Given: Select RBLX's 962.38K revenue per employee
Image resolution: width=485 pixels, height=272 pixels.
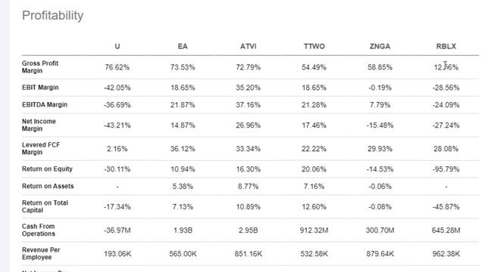Looking at the screenshot, I should [x=446, y=254].
